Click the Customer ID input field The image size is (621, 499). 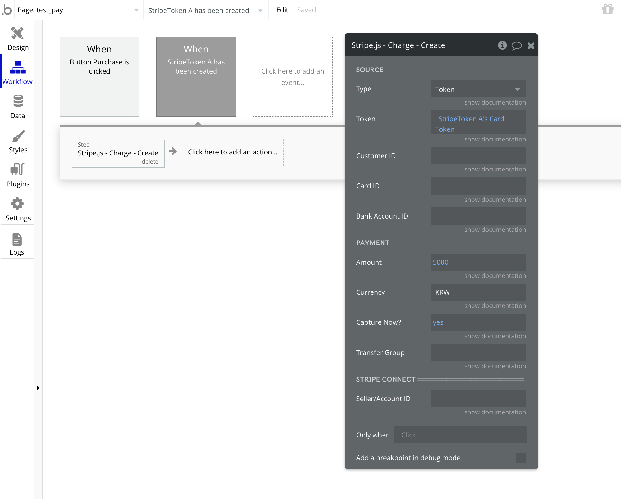coord(478,156)
